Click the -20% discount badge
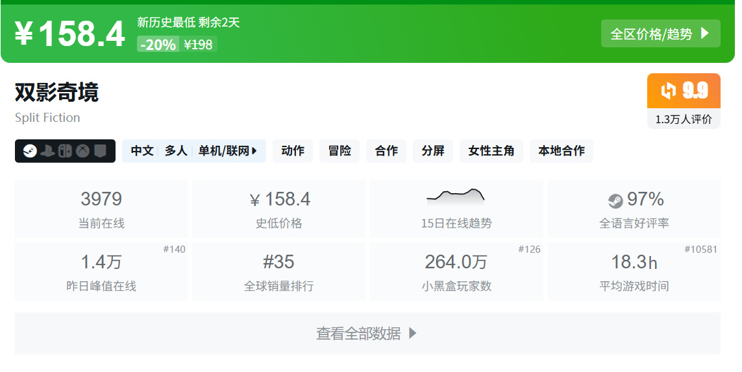Screen dimensions: 742x372 click(x=158, y=45)
